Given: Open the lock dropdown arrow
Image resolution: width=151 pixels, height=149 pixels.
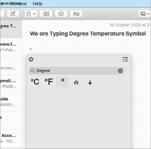Looking at the screenshot, I should [34, 14].
